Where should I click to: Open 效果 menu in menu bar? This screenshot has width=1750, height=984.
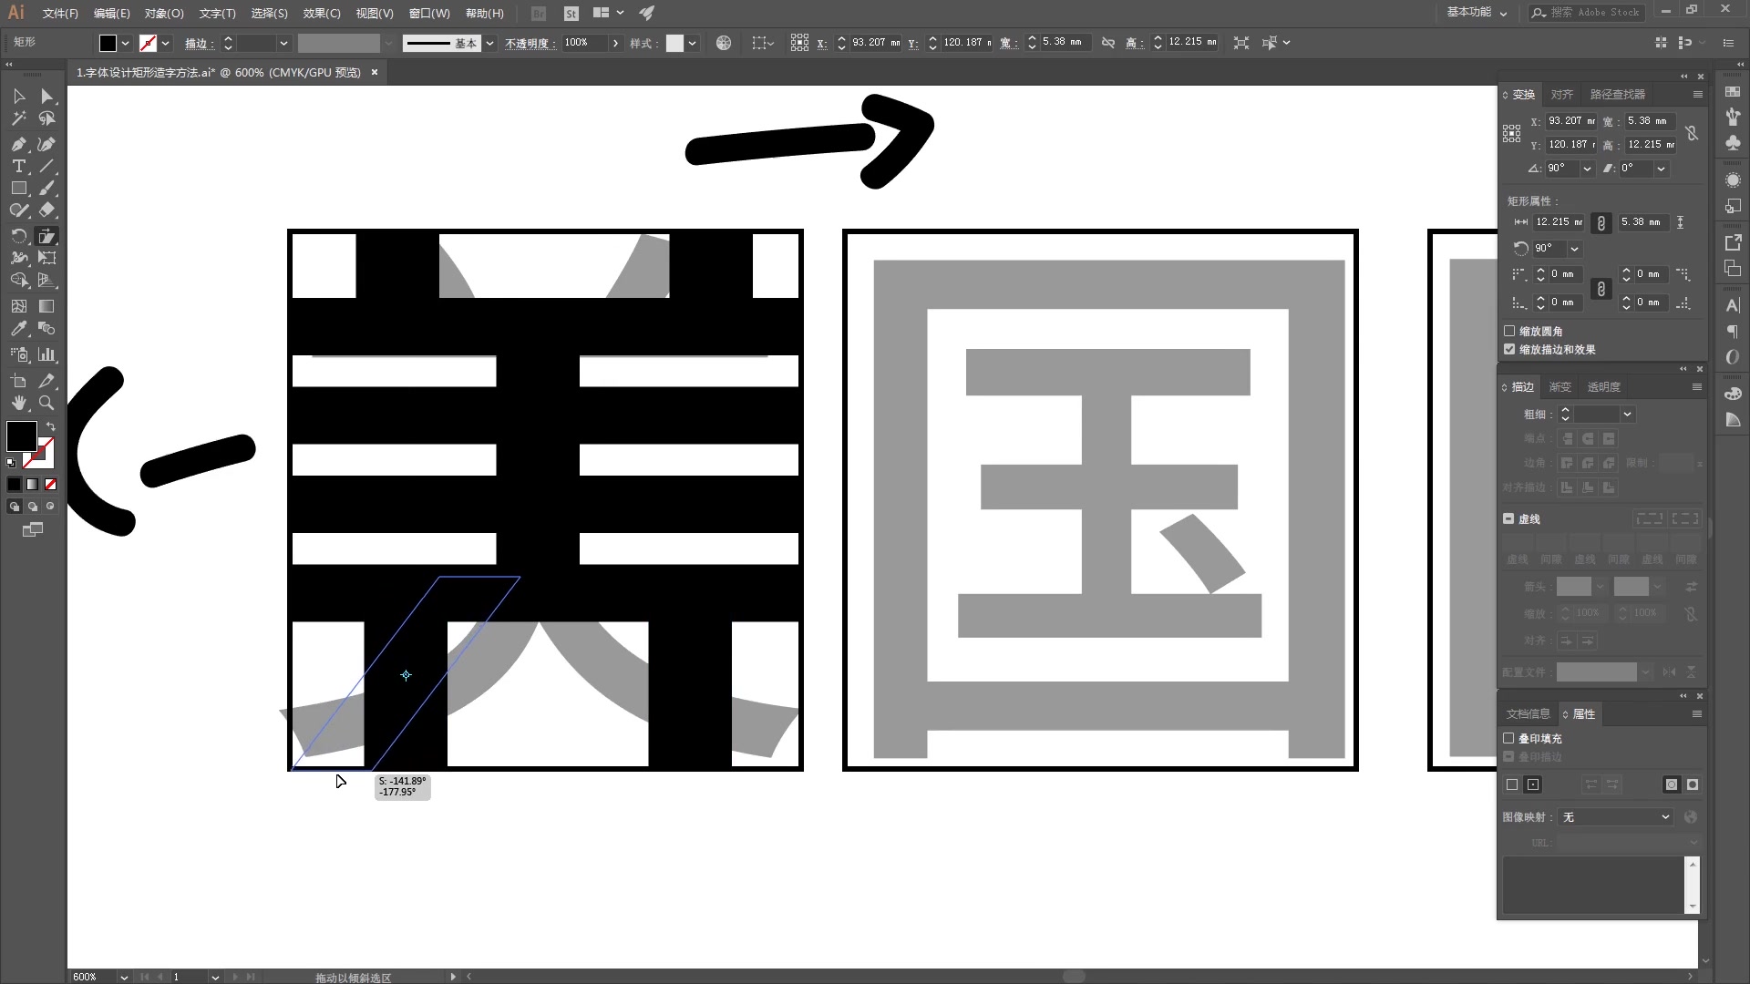[x=318, y=12]
